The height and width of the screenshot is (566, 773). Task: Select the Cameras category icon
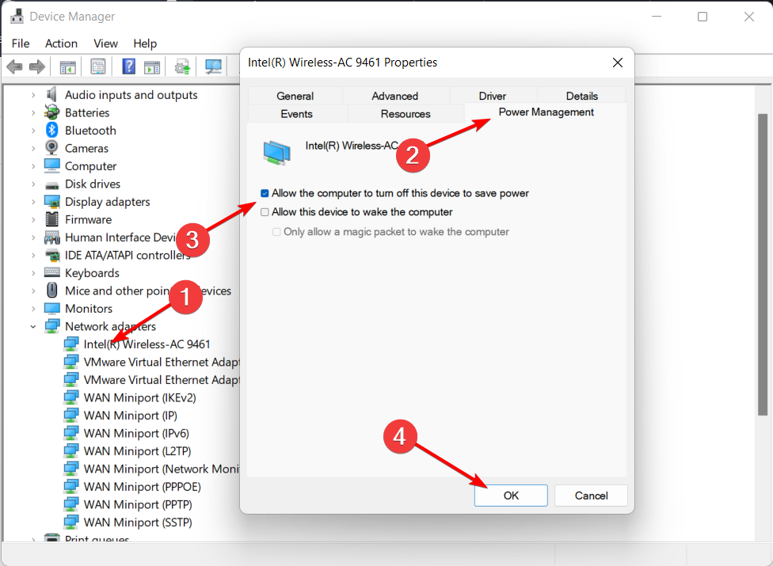(51, 148)
